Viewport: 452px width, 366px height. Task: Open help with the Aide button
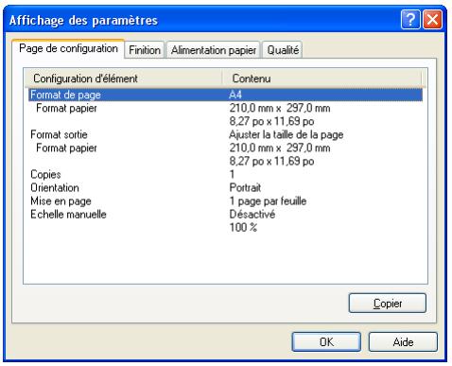(x=403, y=342)
